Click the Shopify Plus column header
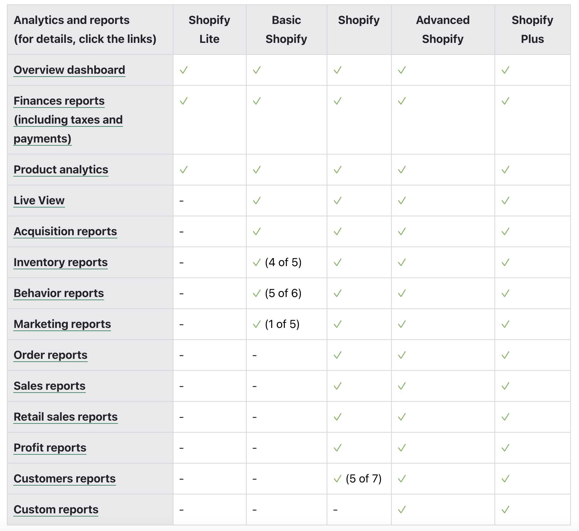579x531 pixels. click(532, 29)
